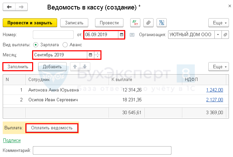The image size is (233, 157).
Task: Click the amount 18 231,35
Action: pyautogui.click(x=132, y=100)
